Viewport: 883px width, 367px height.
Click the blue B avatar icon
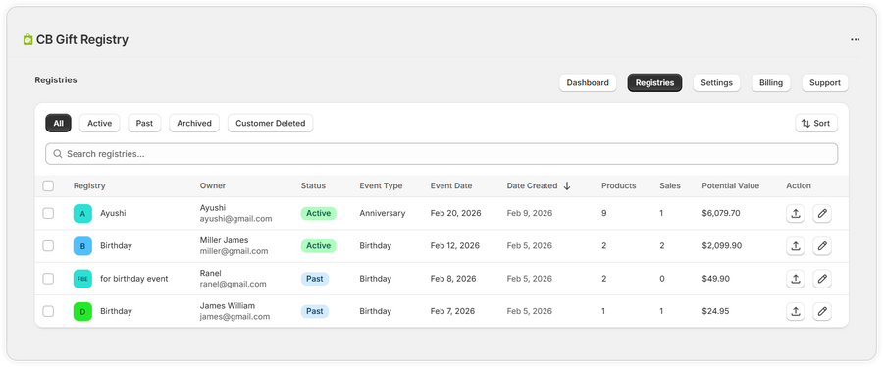click(x=82, y=246)
